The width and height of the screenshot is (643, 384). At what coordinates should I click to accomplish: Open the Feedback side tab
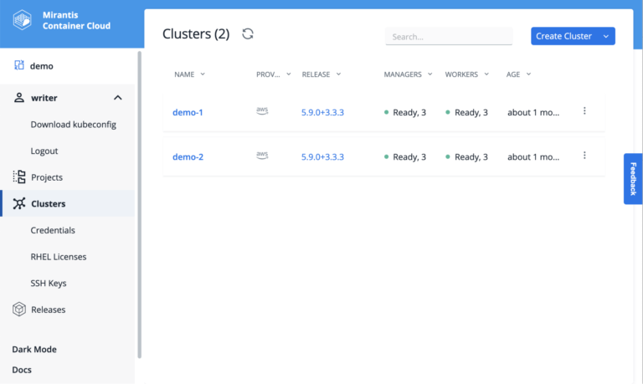(633, 178)
